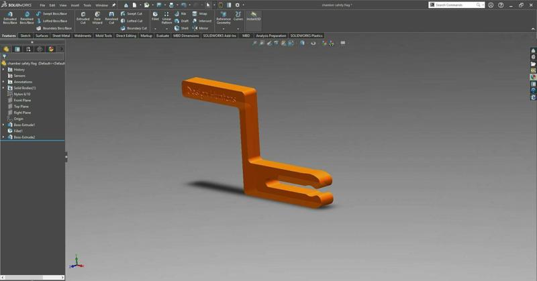This screenshot has height=281, width=537.
Task: Select the Fillet1 feature in tree
Action: [18, 131]
